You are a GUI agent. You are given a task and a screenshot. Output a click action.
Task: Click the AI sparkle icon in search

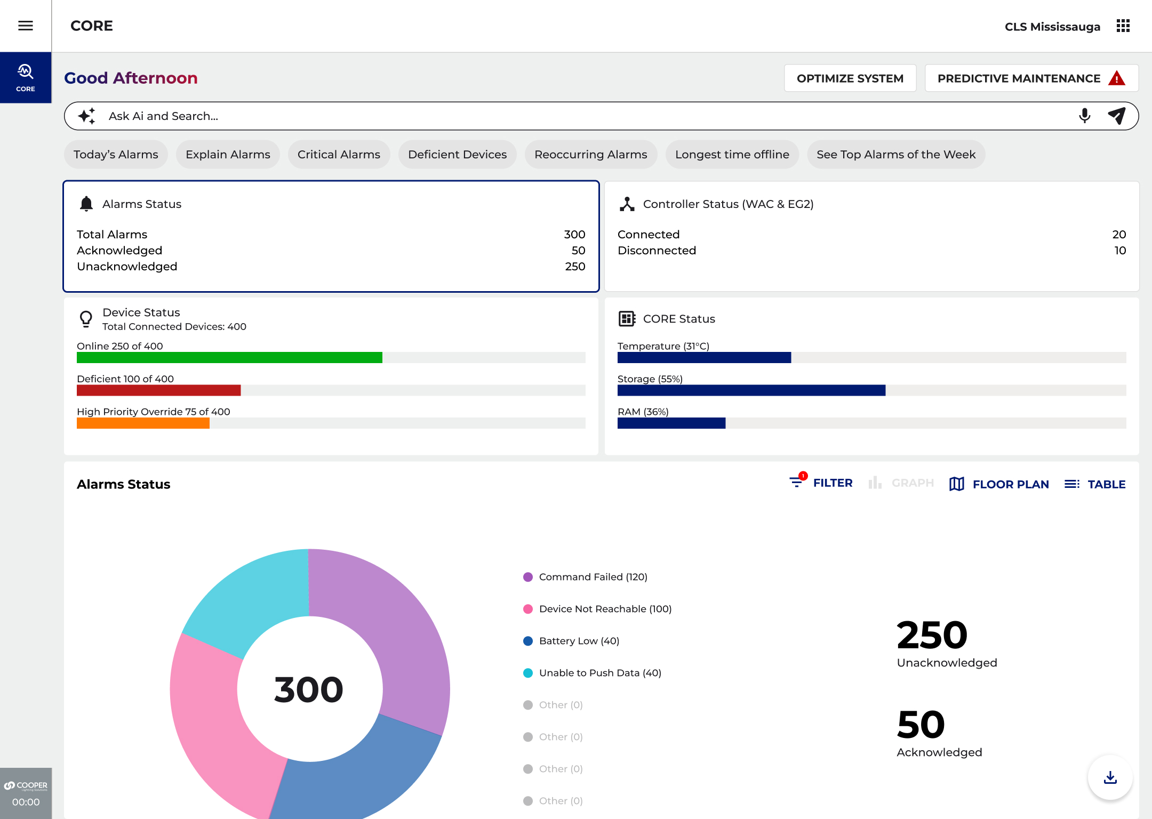coord(87,116)
